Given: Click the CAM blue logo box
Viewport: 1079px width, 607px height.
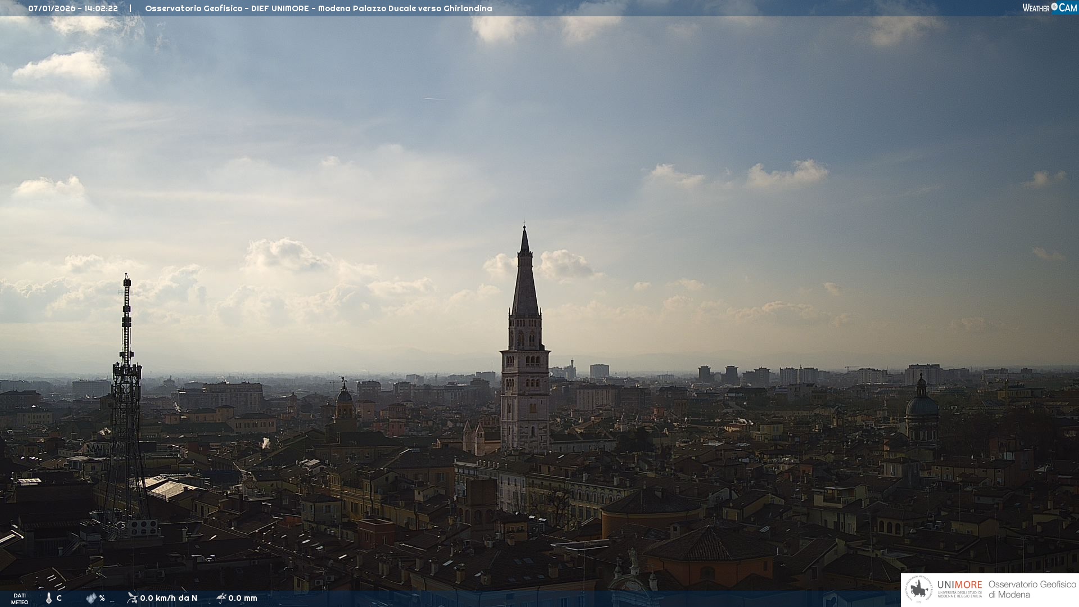Looking at the screenshot, I should (x=1068, y=8).
